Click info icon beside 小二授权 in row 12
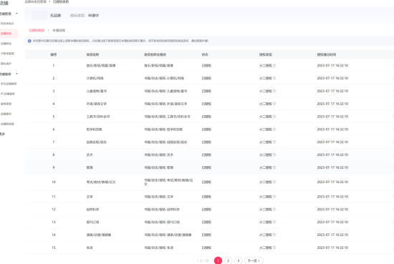Image resolution: width=394 pixels, height=264 pixels. pyautogui.click(x=274, y=210)
